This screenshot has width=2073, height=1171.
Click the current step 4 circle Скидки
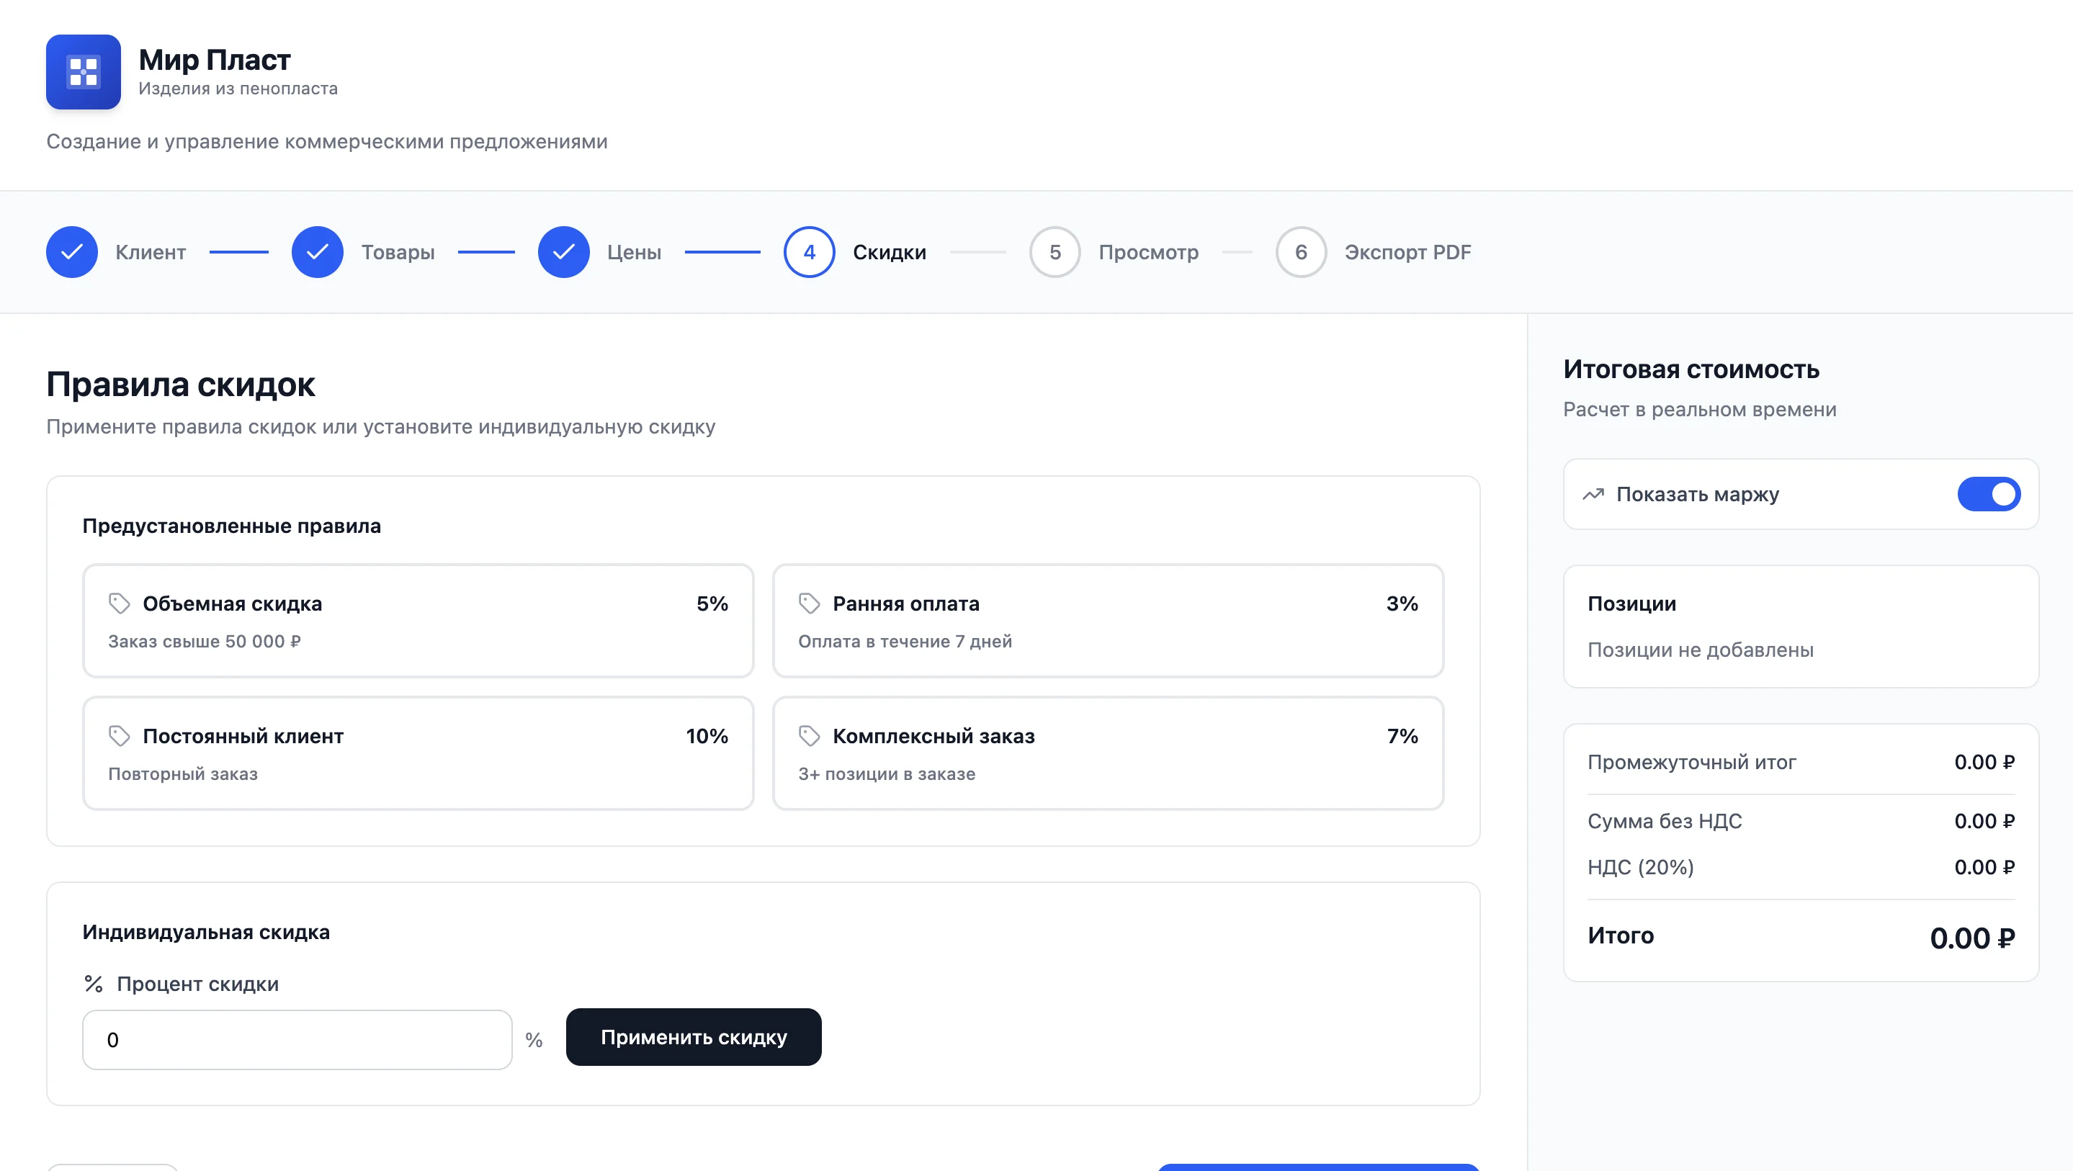809,252
